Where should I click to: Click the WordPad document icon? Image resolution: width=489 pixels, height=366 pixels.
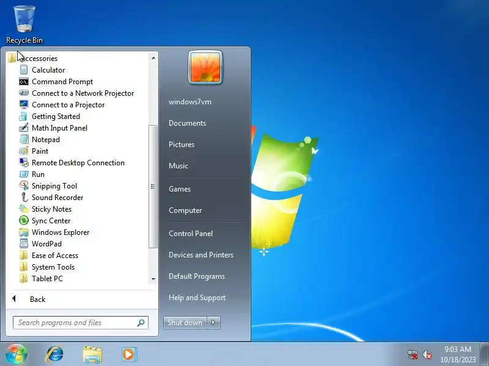24,243
